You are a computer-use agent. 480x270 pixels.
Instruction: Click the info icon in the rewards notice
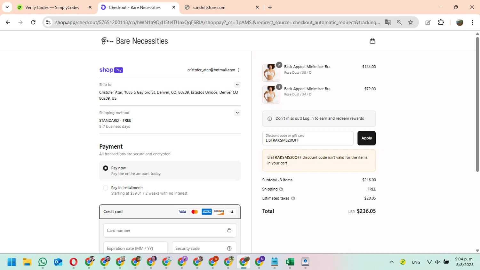pyautogui.click(x=269, y=119)
